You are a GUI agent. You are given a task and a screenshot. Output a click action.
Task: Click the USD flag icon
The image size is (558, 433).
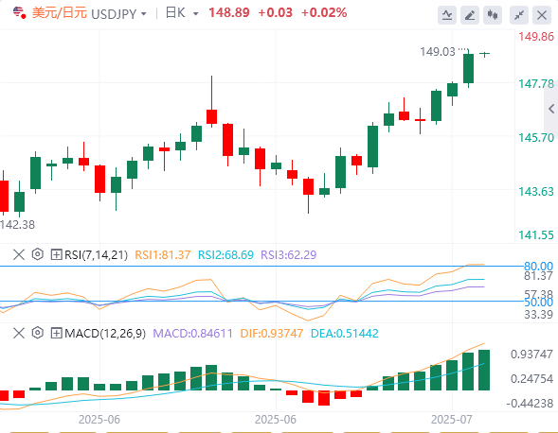click(19, 13)
